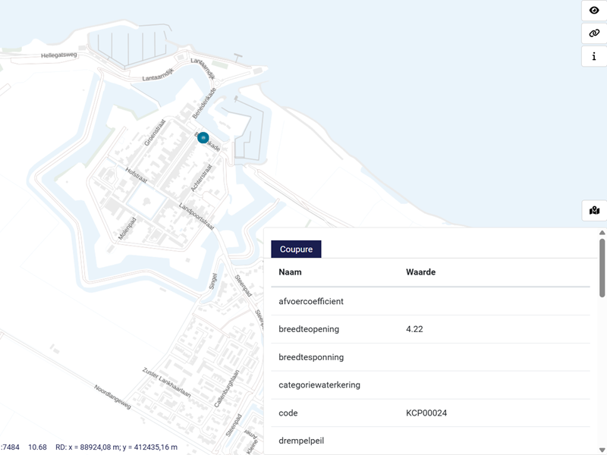Click the scroll up arrow in attribute panel
The height and width of the screenshot is (455, 607).
(602, 233)
